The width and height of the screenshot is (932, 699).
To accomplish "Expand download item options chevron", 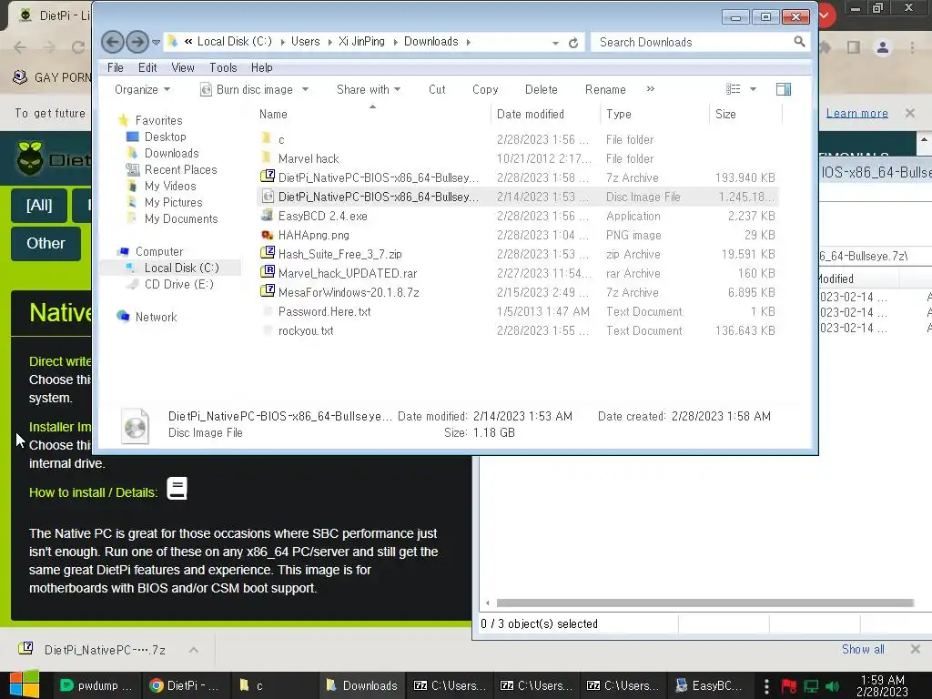I will click(194, 650).
